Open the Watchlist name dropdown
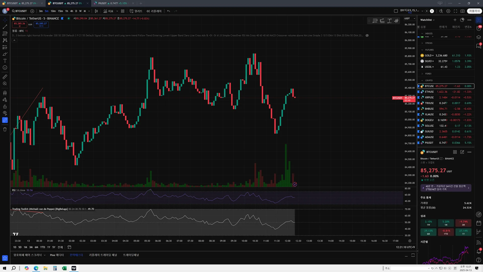The height and width of the screenshot is (272, 483). tap(427, 20)
